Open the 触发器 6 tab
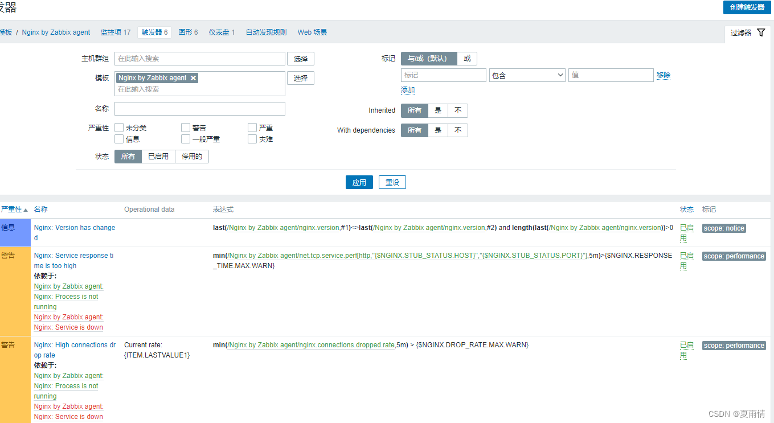 click(154, 32)
